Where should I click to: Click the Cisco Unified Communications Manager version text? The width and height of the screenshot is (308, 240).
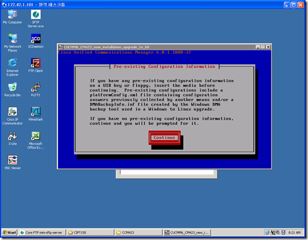point(125,52)
